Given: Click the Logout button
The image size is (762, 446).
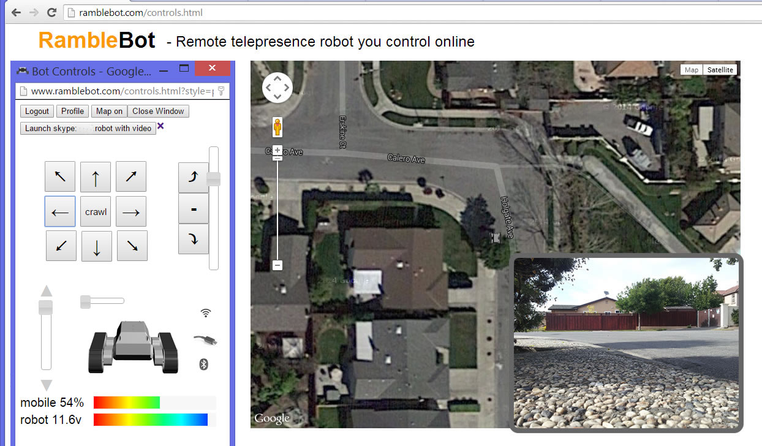Looking at the screenshot, I should coord(37,111).
